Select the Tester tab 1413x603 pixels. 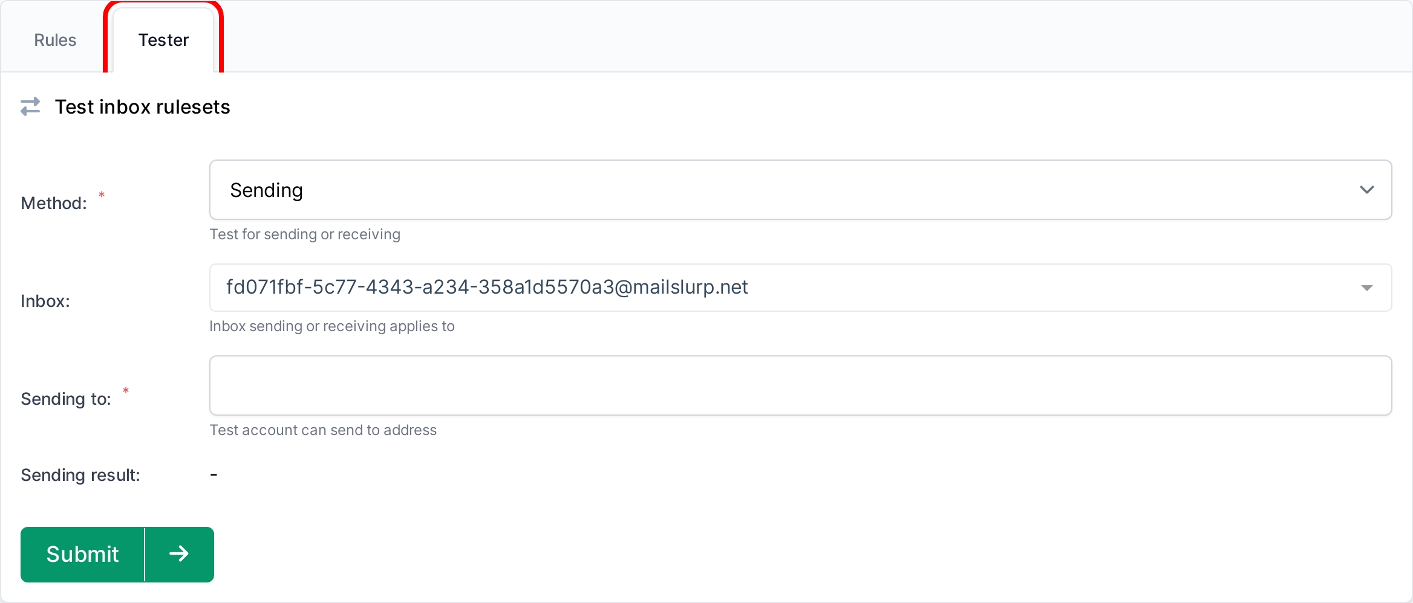click(163, 40)
